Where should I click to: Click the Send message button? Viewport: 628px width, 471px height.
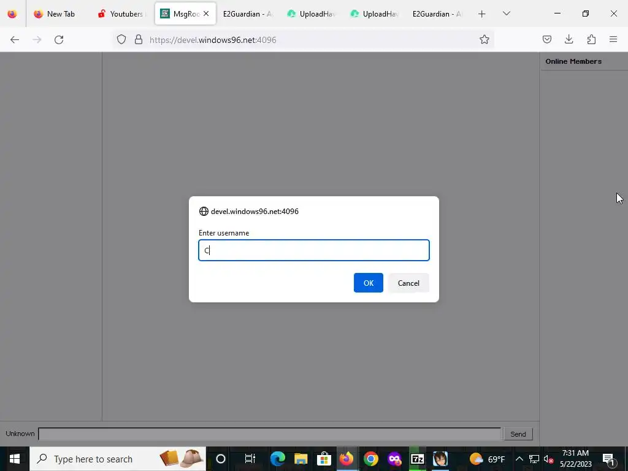[518, 434]
